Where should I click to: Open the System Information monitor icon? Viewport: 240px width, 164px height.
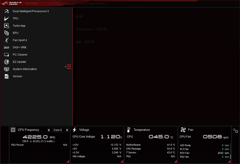point(6,69)
